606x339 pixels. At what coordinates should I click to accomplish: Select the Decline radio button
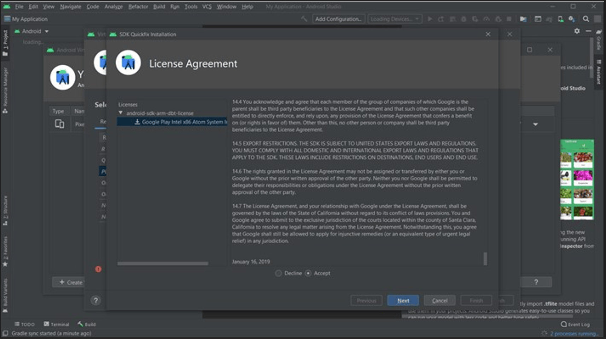[x=279, y=273]
